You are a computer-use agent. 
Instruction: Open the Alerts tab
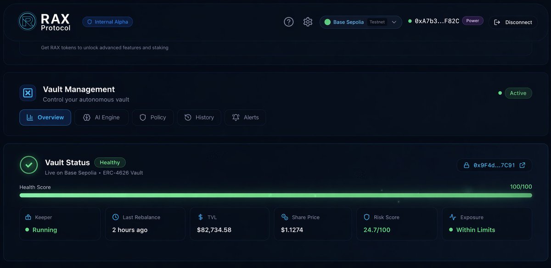pyautogui.click(x=245, y=117)
